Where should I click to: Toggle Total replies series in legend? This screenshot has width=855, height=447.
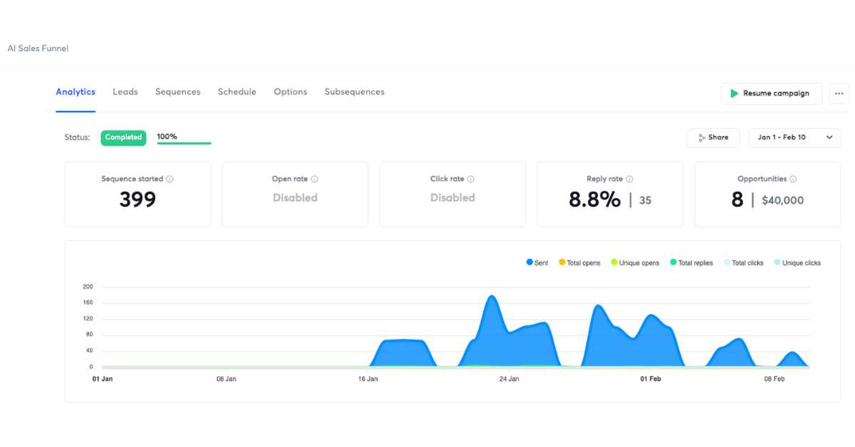[691, 263]
